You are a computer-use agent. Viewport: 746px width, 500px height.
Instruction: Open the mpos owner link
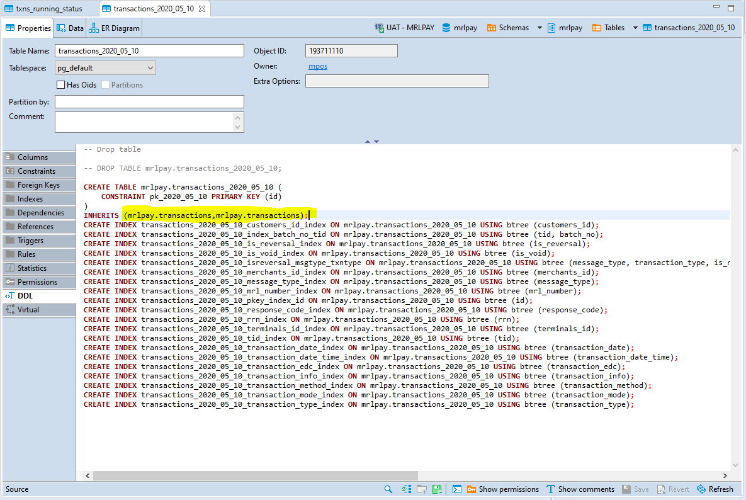point(318,65)
